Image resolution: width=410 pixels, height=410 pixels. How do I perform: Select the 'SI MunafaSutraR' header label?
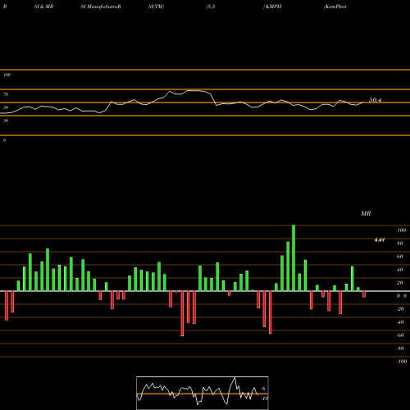click(101, 7)
